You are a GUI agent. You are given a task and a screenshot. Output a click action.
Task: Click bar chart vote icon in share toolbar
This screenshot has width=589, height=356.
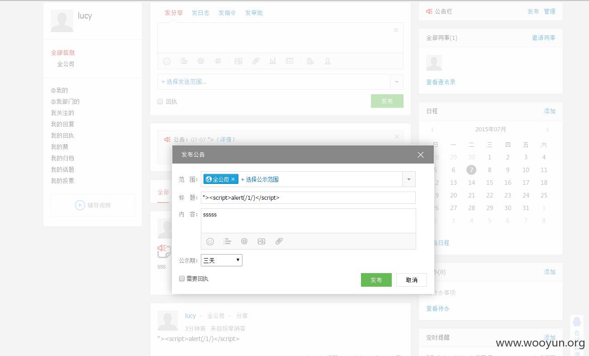pyautogui.click(x=273, y=61)
